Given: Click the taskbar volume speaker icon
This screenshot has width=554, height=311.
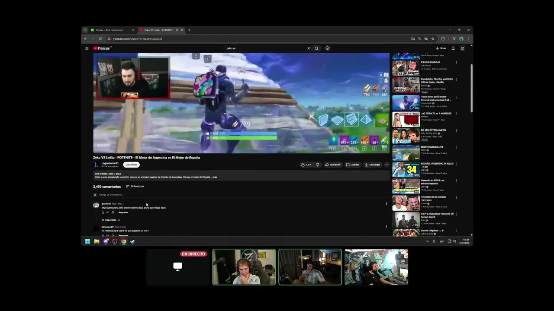Looking at the screenshot, I should click(x=454, y=241).
